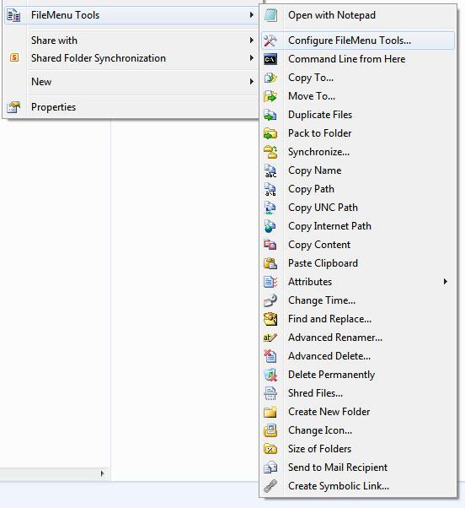
Task: Click the Change Time icon
Action: click(270, 300)
